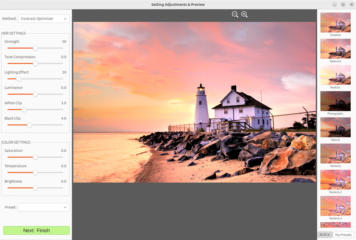Click the Next: Finish button

pyautogui.click(x=36, y=230)
